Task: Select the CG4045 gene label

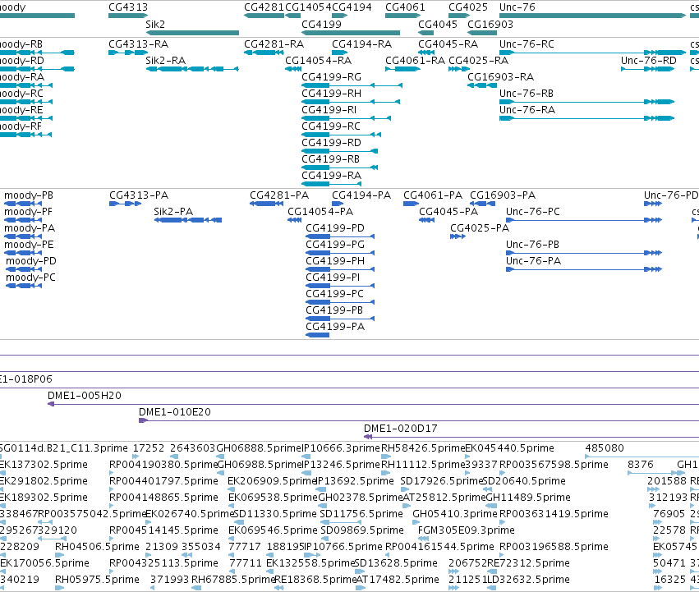Action: pyautogui.click(x=438, y=24)
